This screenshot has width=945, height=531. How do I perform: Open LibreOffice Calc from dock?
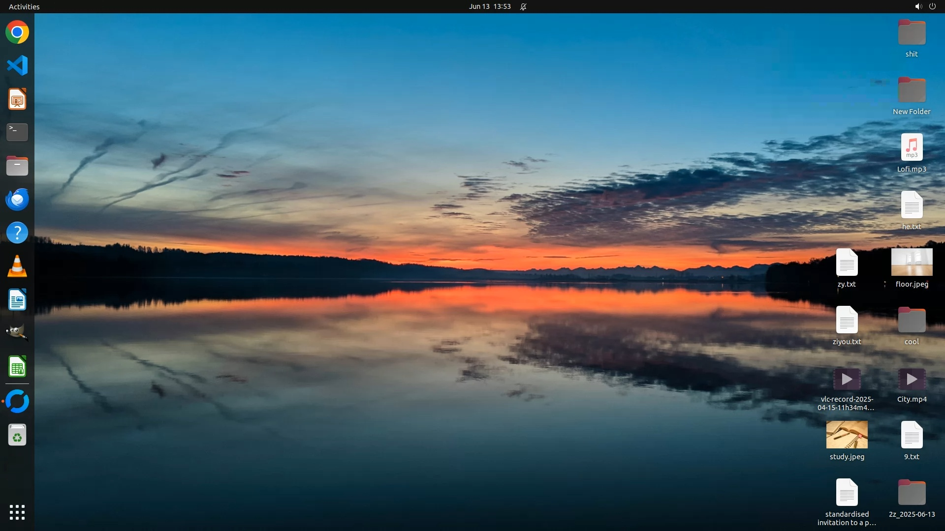(17, 367)
